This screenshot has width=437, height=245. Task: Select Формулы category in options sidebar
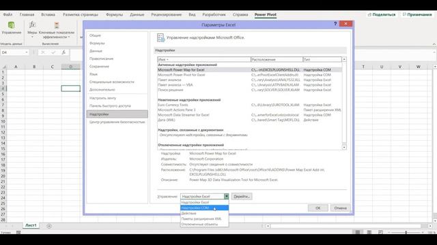117,44
